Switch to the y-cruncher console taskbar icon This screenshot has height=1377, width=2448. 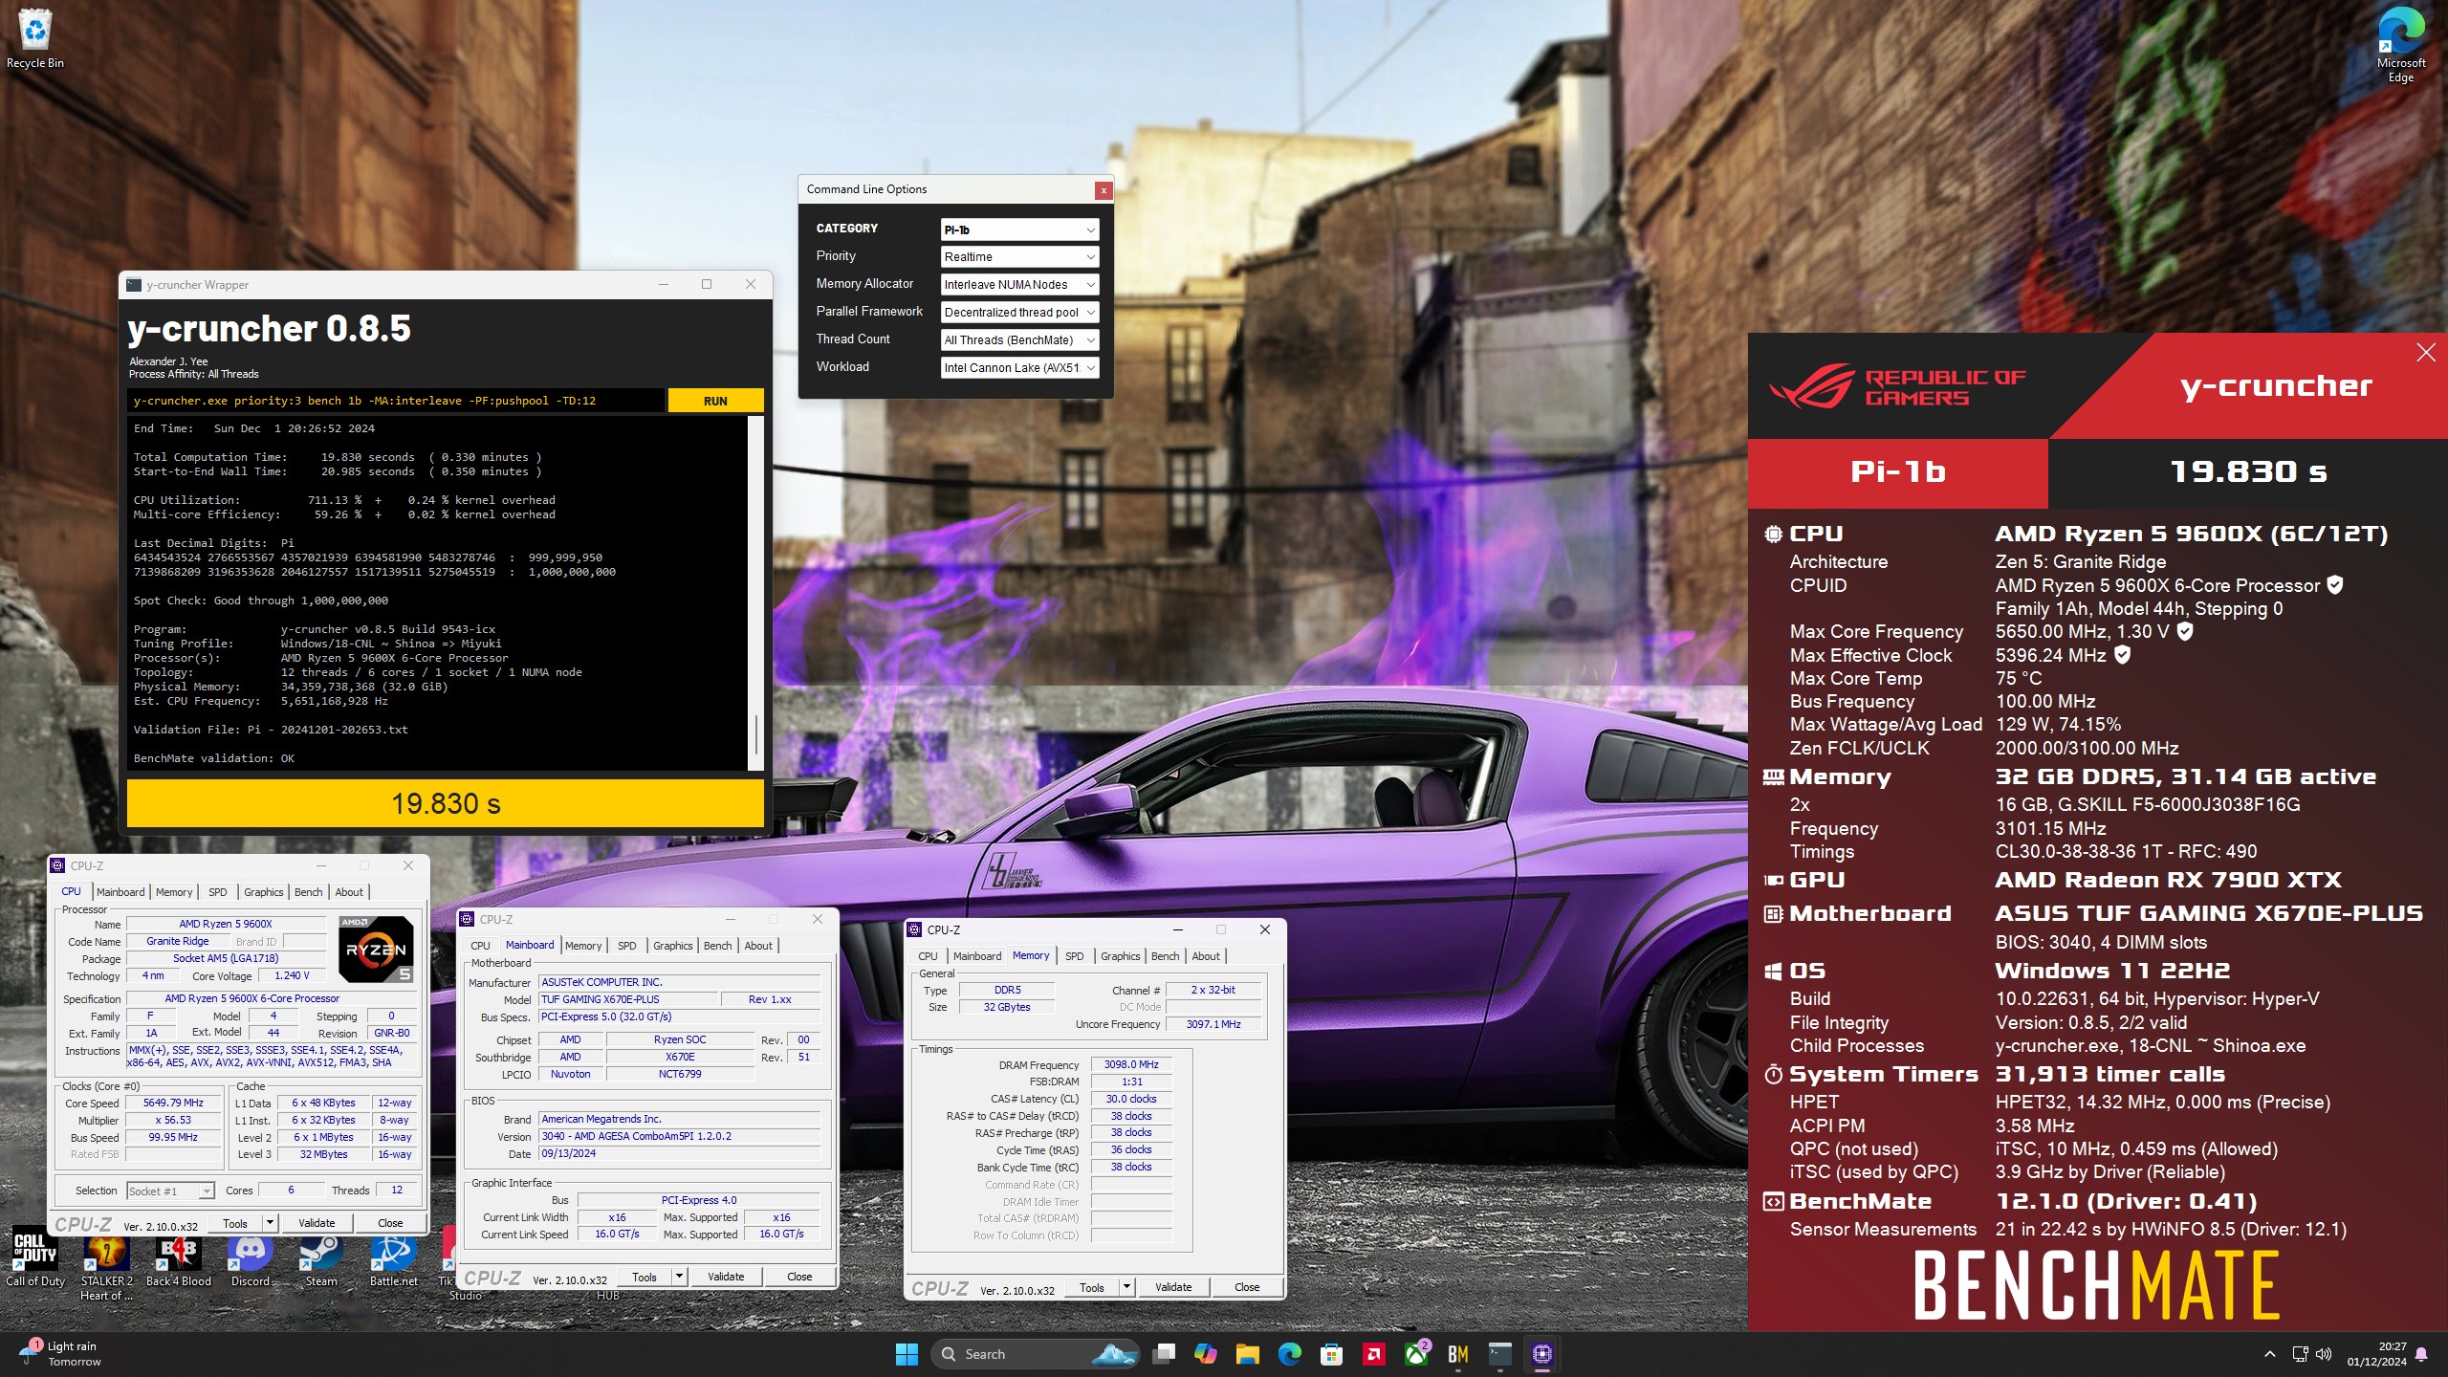[x=1499, y=1354]
